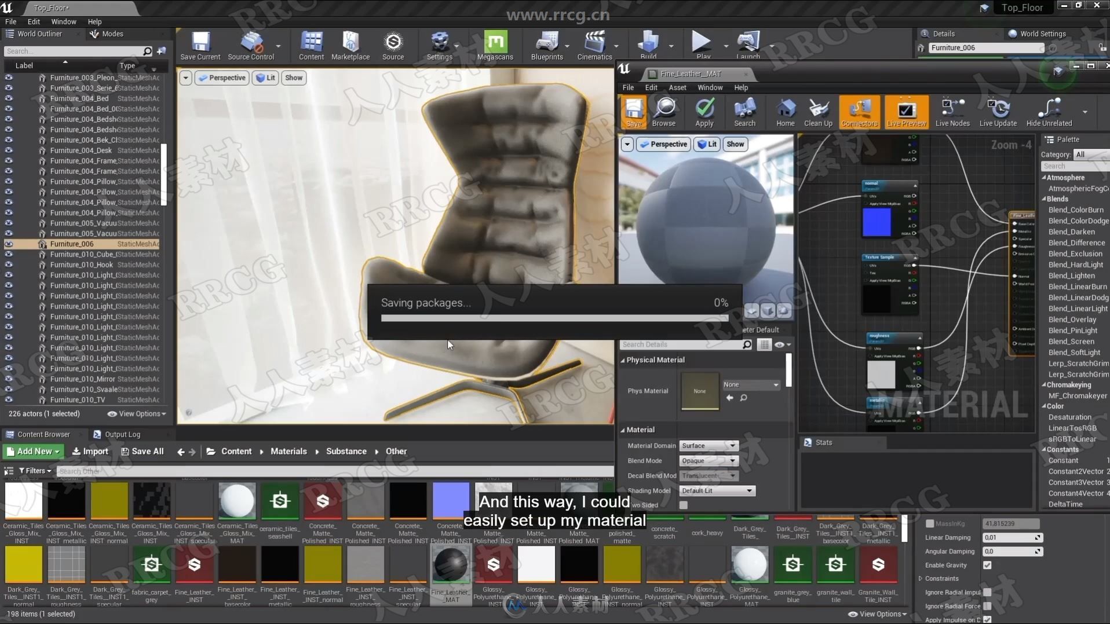The width and height of the screenshot is (1110, 624).
Task: Toggle the Enable Gravity checkbox
Action: coord(987,566)
